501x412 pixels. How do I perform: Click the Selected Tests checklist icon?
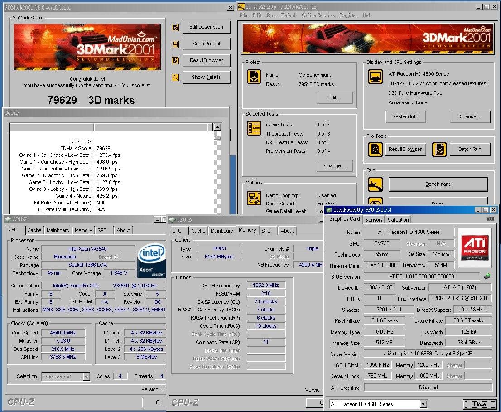254,128
